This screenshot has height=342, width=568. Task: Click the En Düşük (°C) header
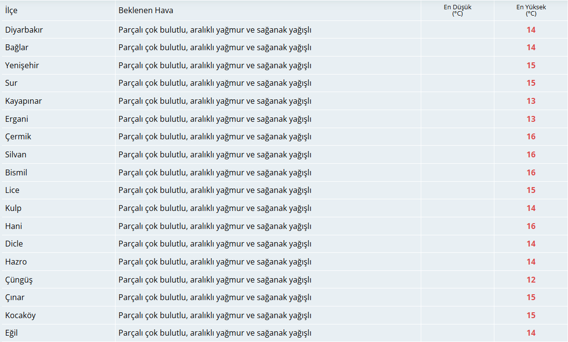tap(457, 11)
